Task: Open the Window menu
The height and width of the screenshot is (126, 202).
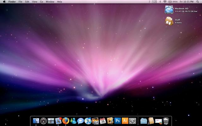Action: coord(50,2)
